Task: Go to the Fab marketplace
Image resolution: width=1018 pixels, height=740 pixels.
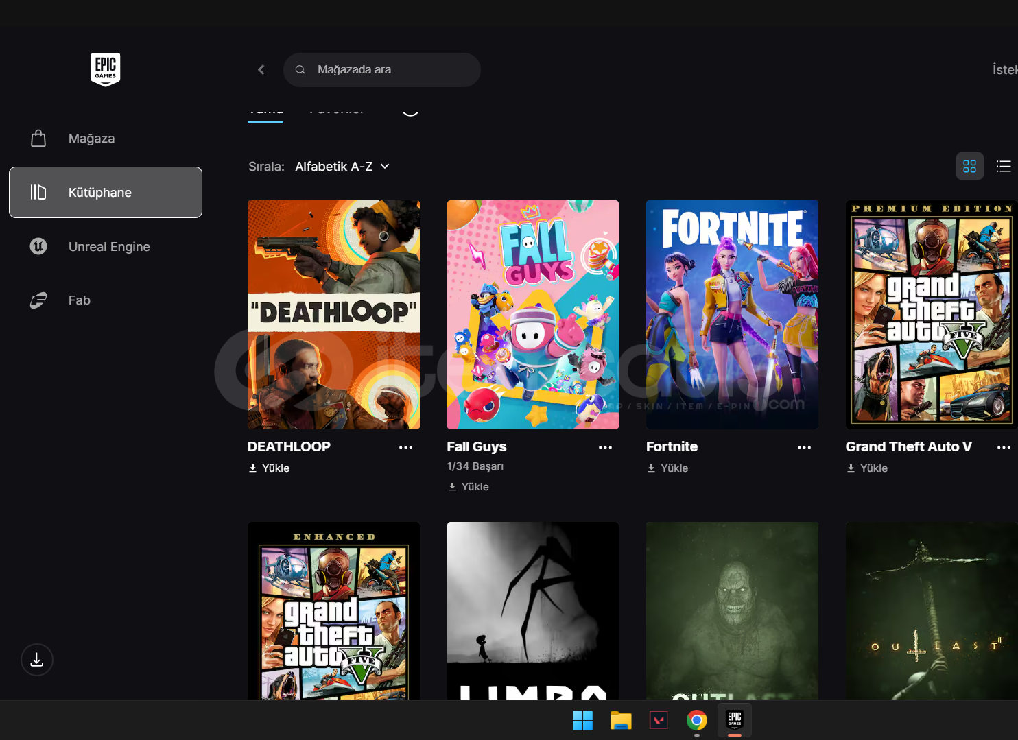Action: click(106, 300)
